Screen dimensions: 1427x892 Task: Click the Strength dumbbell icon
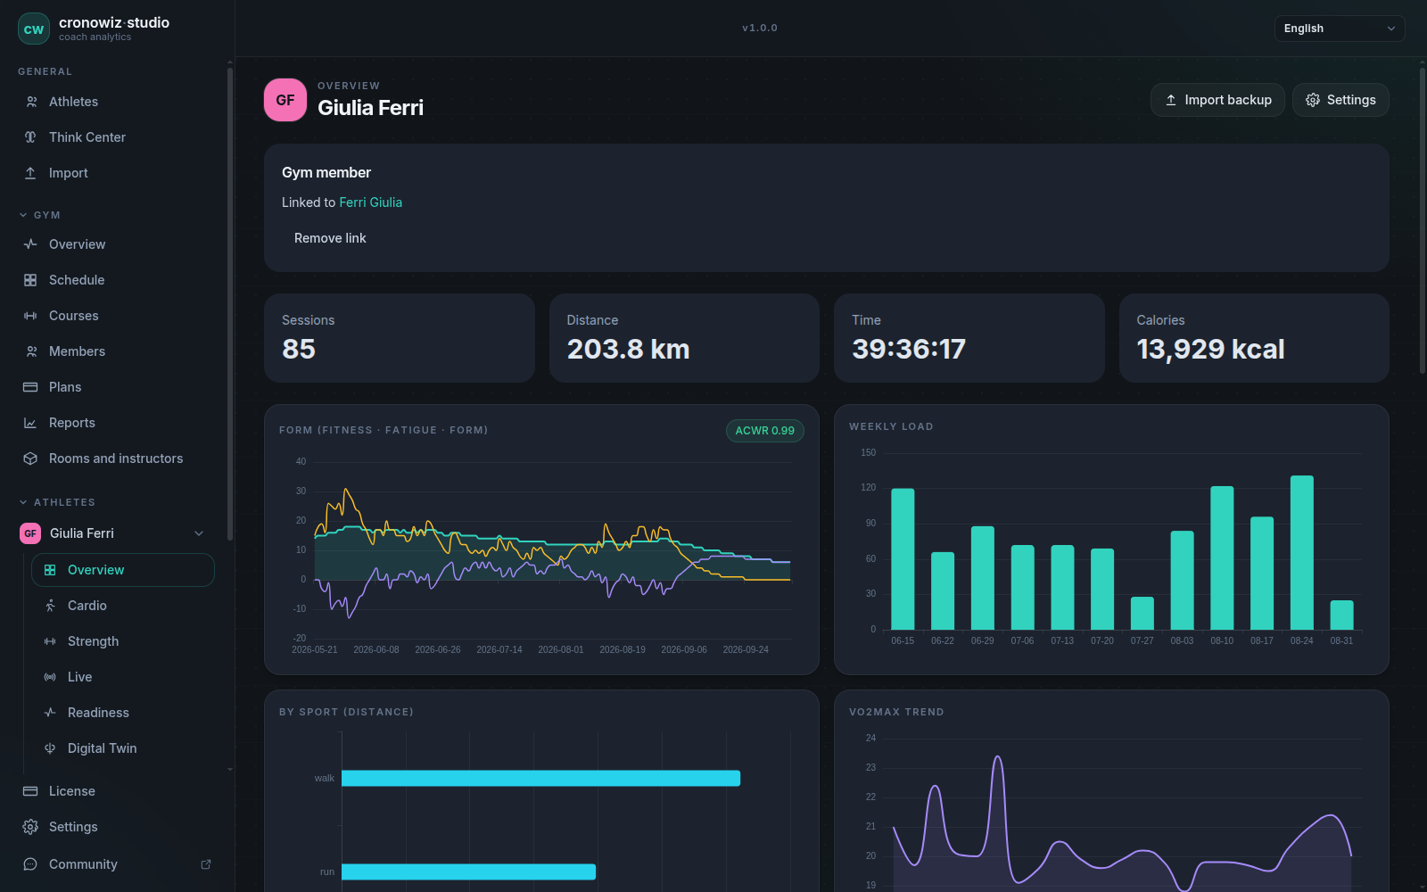tap(50, 641)
